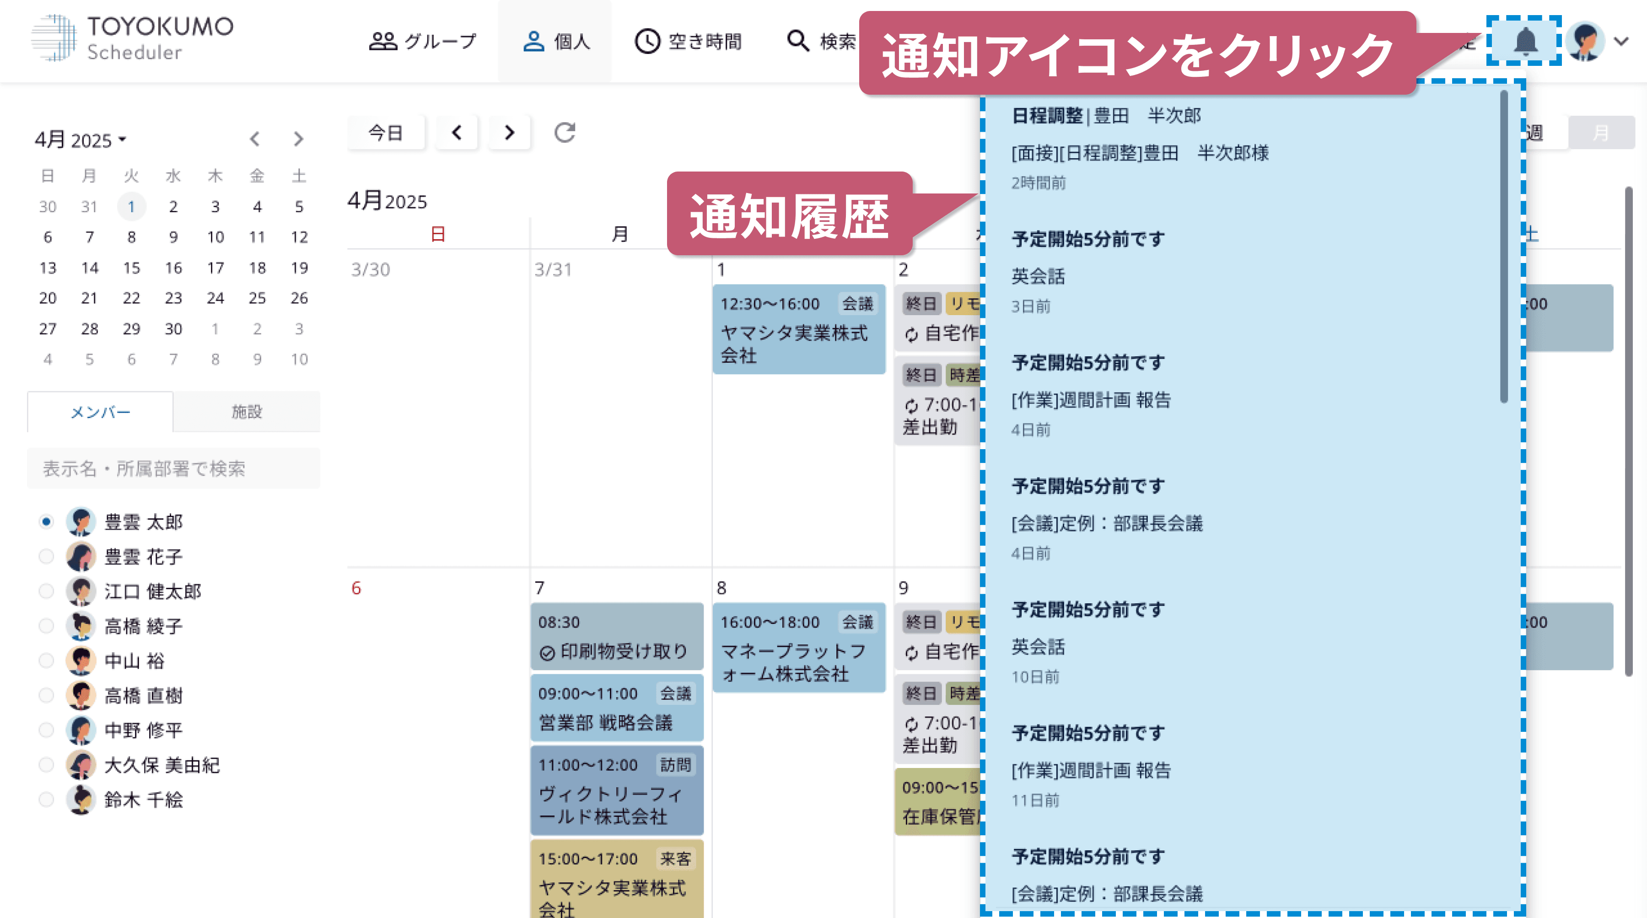Viewport: 1647px width, 918px height.
Task: Select radio button for 江口 健太郎
Action: [x=46, y=591]
